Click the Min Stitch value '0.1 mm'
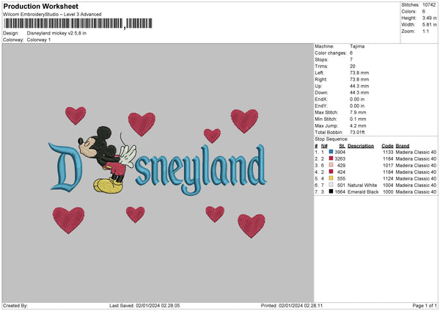 point(358,119)
